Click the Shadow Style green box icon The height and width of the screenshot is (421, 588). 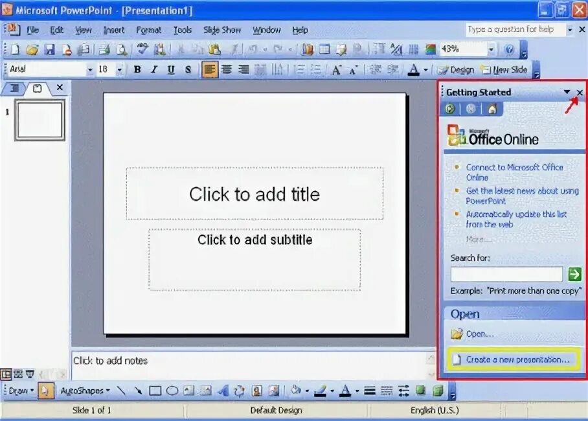click(x=421, y=391)
